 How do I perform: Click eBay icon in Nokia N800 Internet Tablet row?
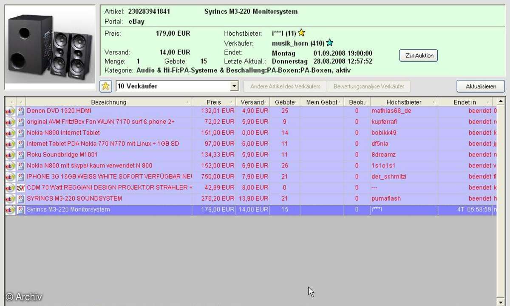click(10, 133)
